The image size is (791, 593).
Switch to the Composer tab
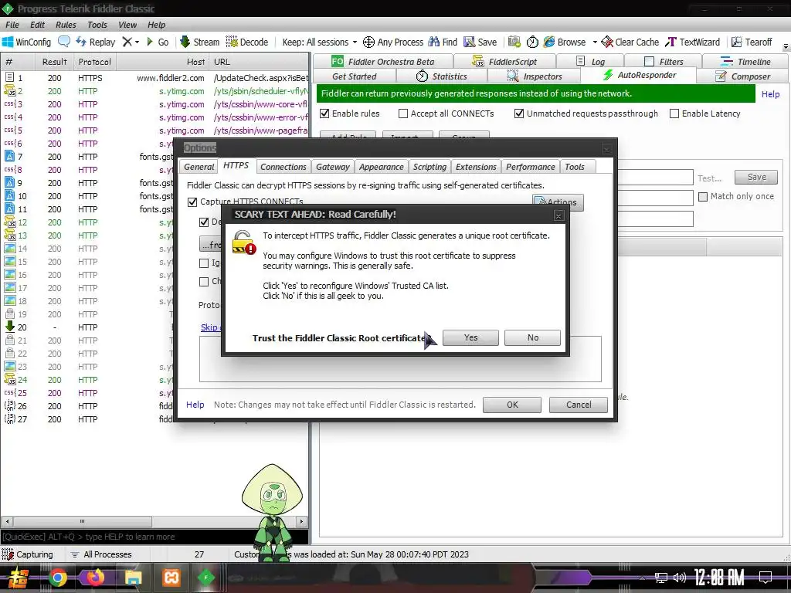(742, 76)
